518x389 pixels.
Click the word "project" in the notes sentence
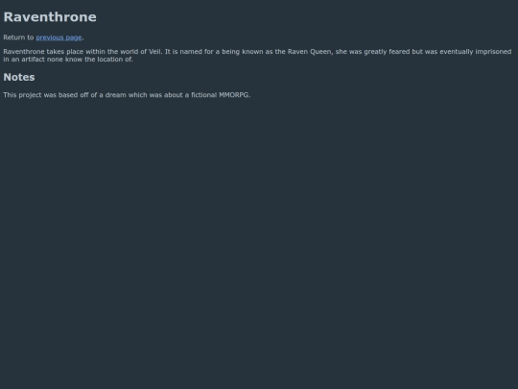tap(30, 95)
